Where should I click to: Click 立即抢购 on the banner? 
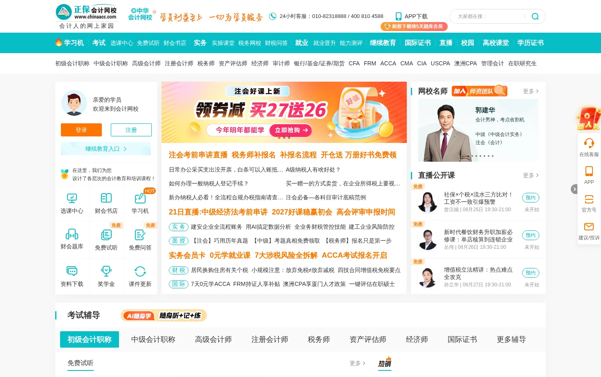[x=291, y=130]
